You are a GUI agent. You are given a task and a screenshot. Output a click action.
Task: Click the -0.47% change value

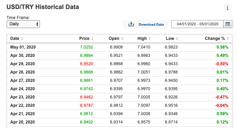tap(222, 97)
